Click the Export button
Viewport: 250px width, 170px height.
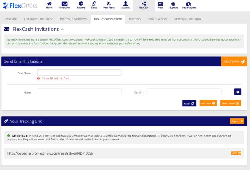(x=237, y=121)
